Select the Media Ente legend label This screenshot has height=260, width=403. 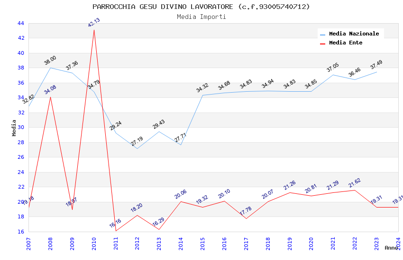point(346,43)
